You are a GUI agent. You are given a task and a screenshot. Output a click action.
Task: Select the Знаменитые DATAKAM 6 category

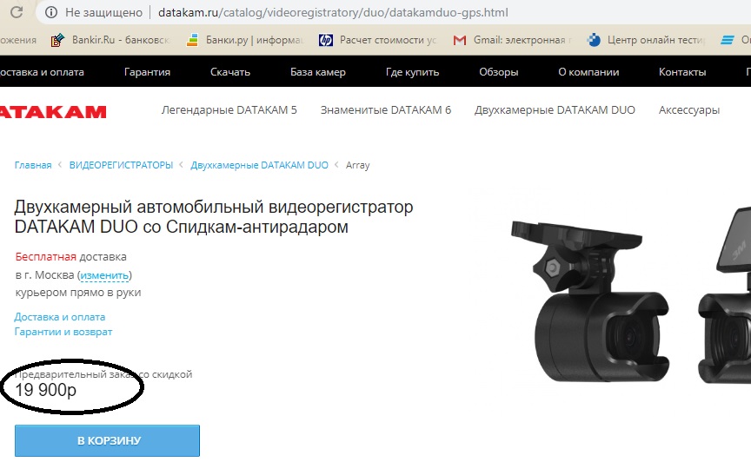click(386, 110)
